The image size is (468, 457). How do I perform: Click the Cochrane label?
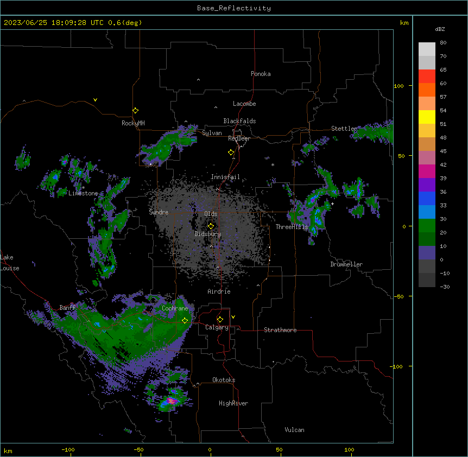click(x=175, y=308)
